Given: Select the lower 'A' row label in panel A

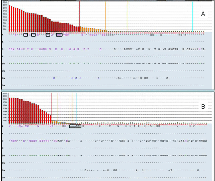Looking at the screenshot, I should (3, 42).
